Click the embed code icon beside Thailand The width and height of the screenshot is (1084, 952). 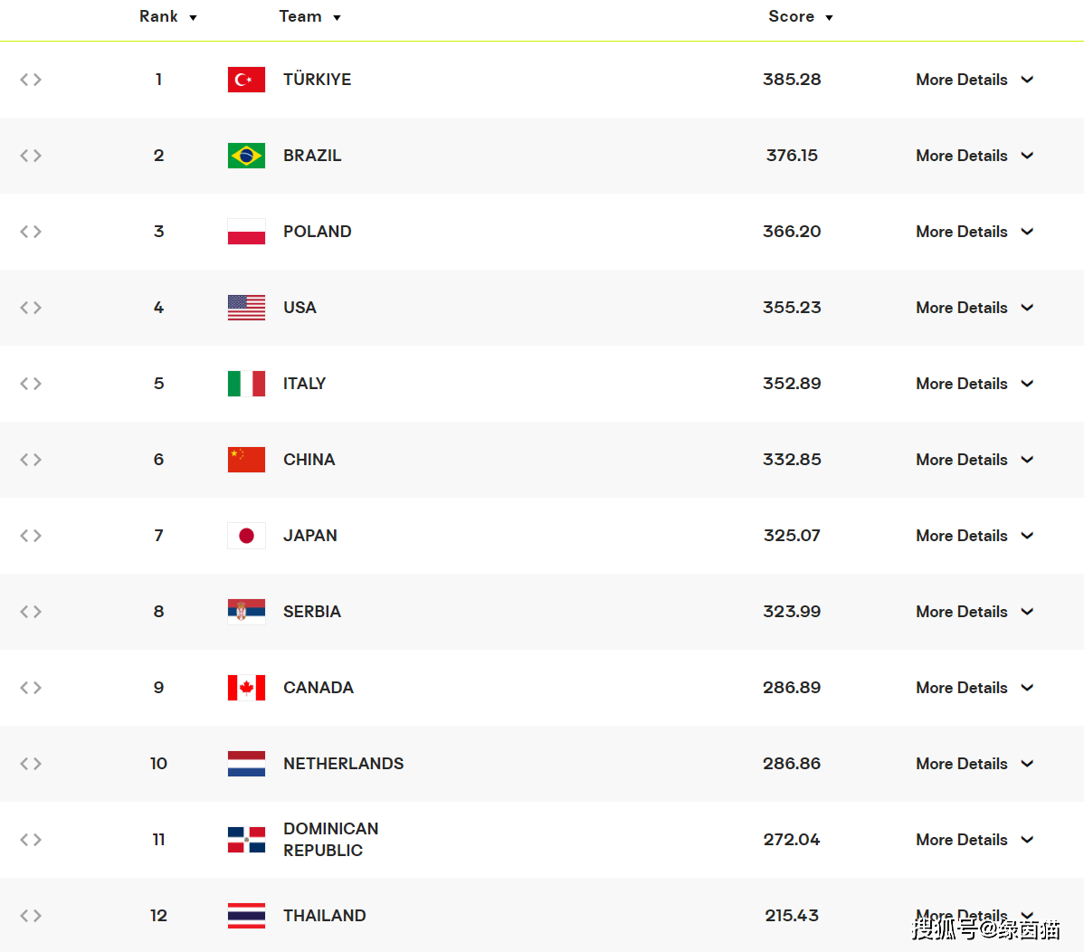coord(31,916)
